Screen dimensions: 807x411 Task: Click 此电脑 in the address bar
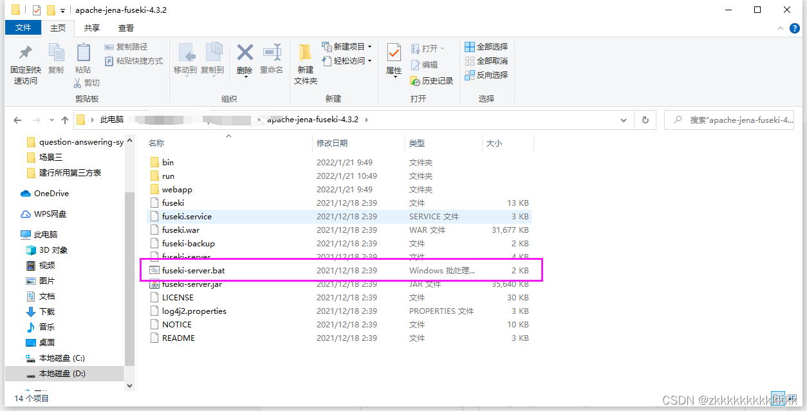[x=112, y=120]
